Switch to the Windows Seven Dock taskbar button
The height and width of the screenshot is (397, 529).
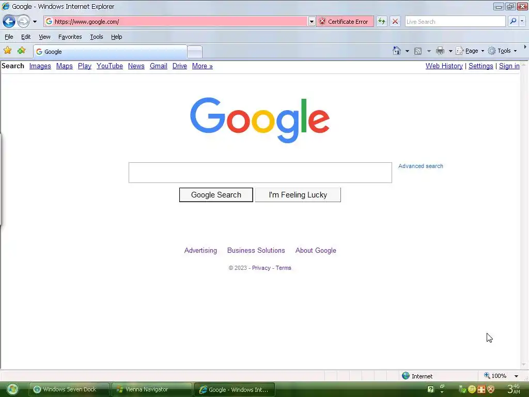pos(69,389)
